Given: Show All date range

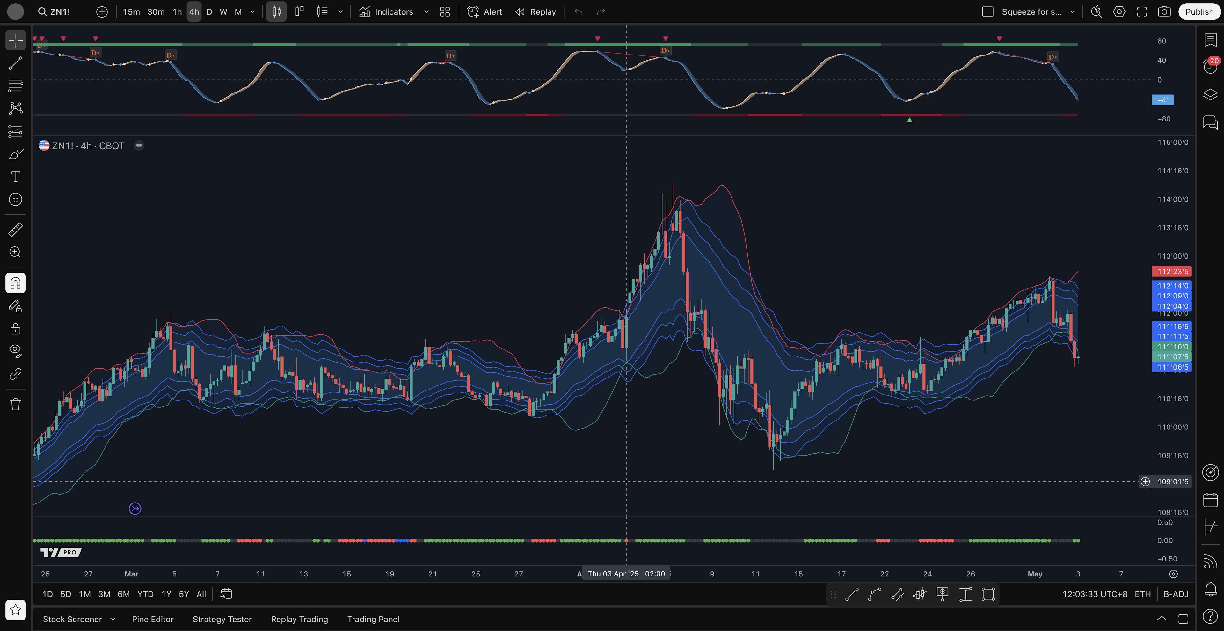Looking at the screenshot, I should point(201,594).
